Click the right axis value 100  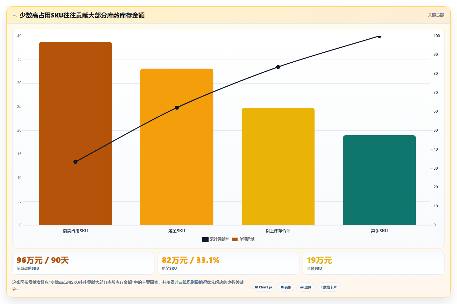pos(437,36)
